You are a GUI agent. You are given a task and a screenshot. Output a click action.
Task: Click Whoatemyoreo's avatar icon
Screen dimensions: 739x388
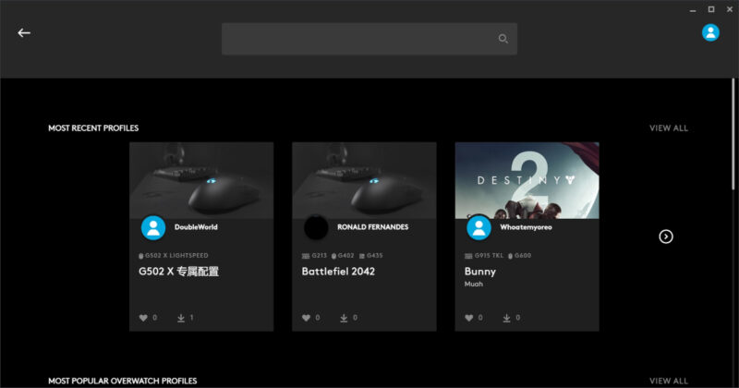tap(479, 227)
